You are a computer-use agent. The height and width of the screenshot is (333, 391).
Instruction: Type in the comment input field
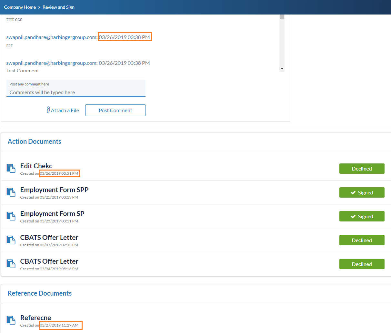[76, 92]
